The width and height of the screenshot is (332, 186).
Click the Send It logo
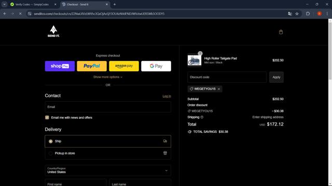pos(53,32)
